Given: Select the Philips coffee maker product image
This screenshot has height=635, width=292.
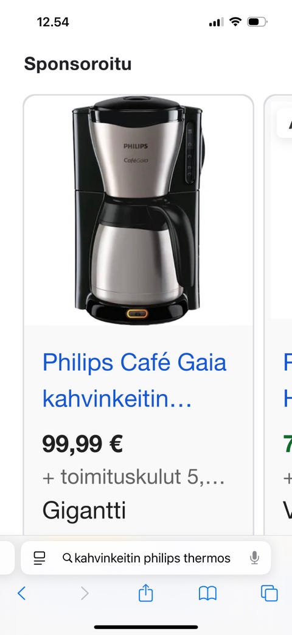Looking at the screenshot, I should click(x=138, y=210).
